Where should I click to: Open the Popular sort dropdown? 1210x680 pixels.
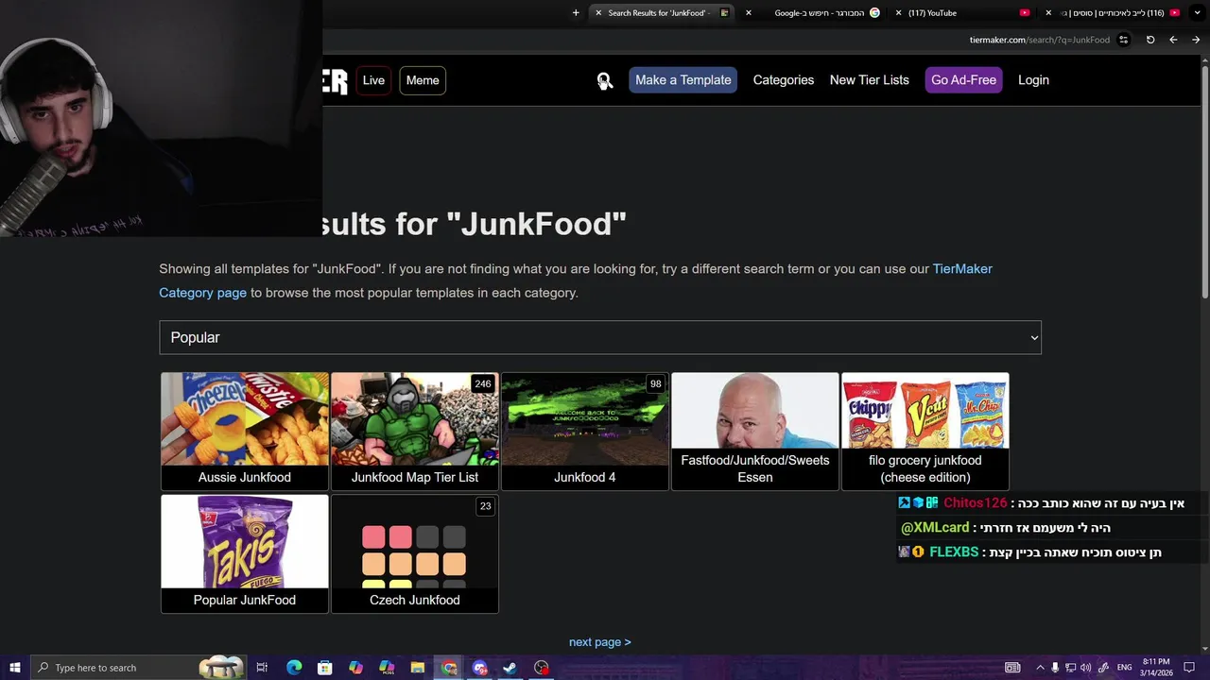coord(600,337)
